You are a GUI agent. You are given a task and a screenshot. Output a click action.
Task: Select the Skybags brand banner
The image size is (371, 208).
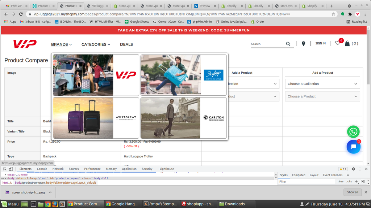coord(183,75)
